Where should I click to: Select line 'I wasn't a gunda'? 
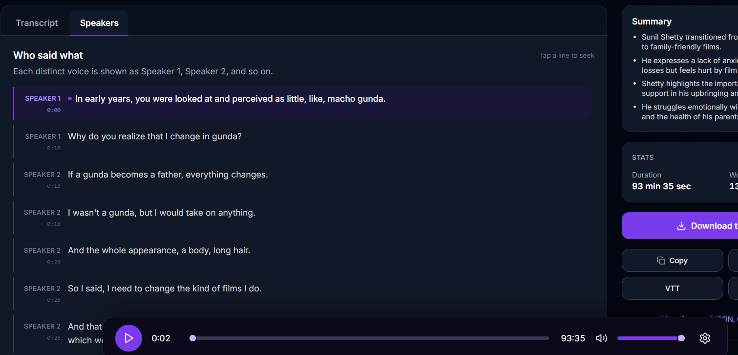coord(161,213)
